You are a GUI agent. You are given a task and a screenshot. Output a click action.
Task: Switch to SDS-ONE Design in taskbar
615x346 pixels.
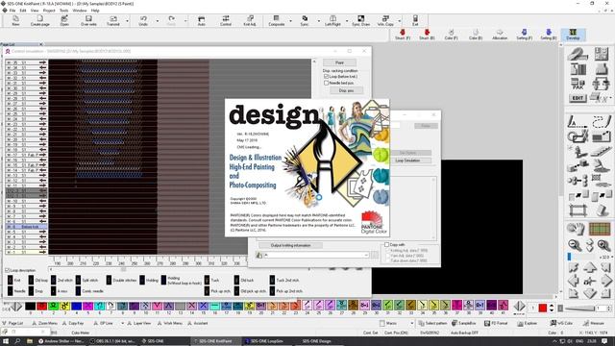tap(316, 341)
